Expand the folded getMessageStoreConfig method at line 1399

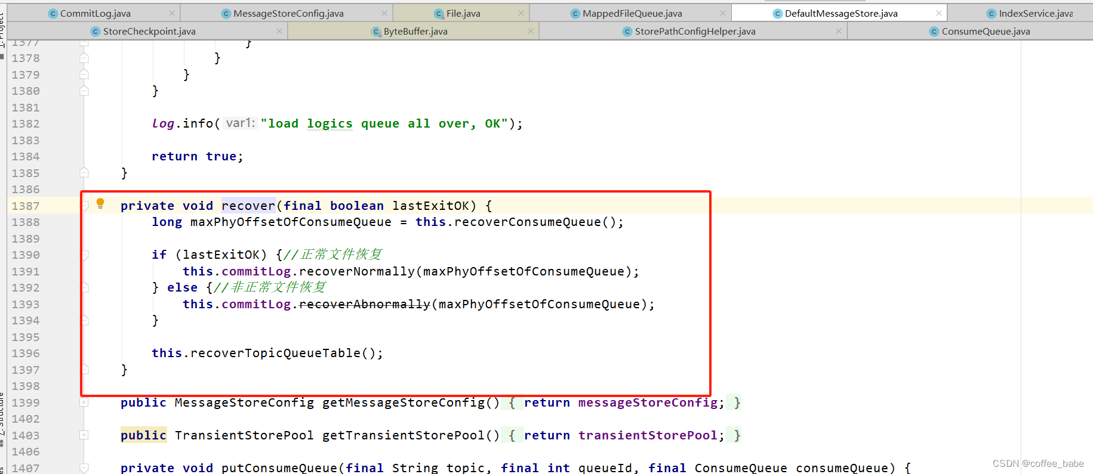pyautogui.click(x=84, y=402)
